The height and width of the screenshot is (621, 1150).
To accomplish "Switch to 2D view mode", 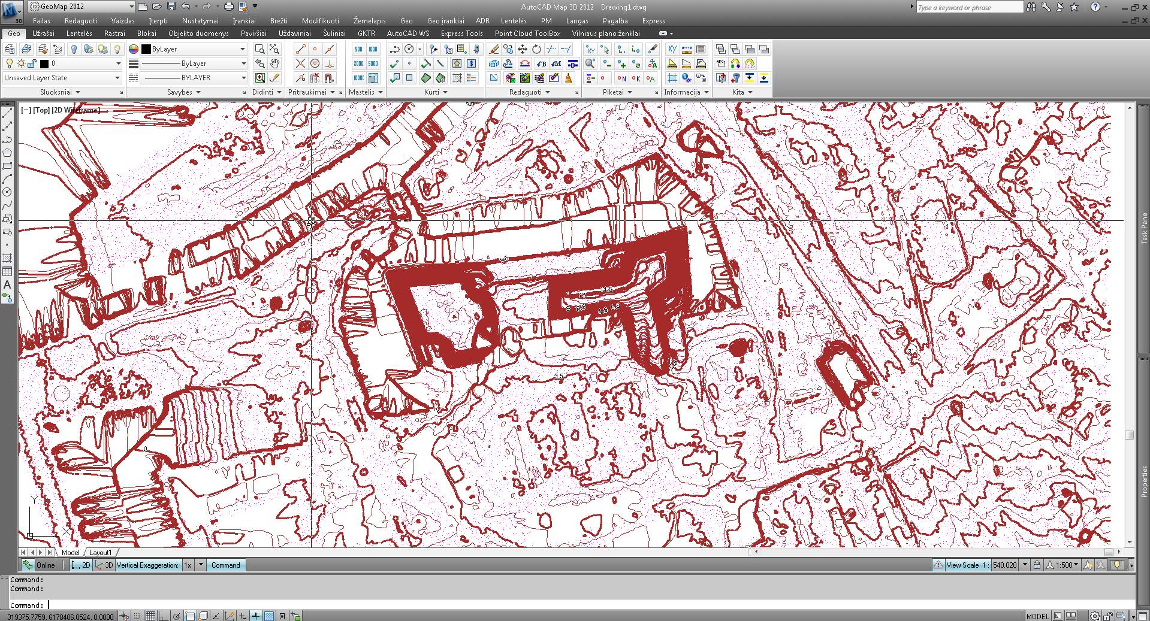I will point(81,565).
